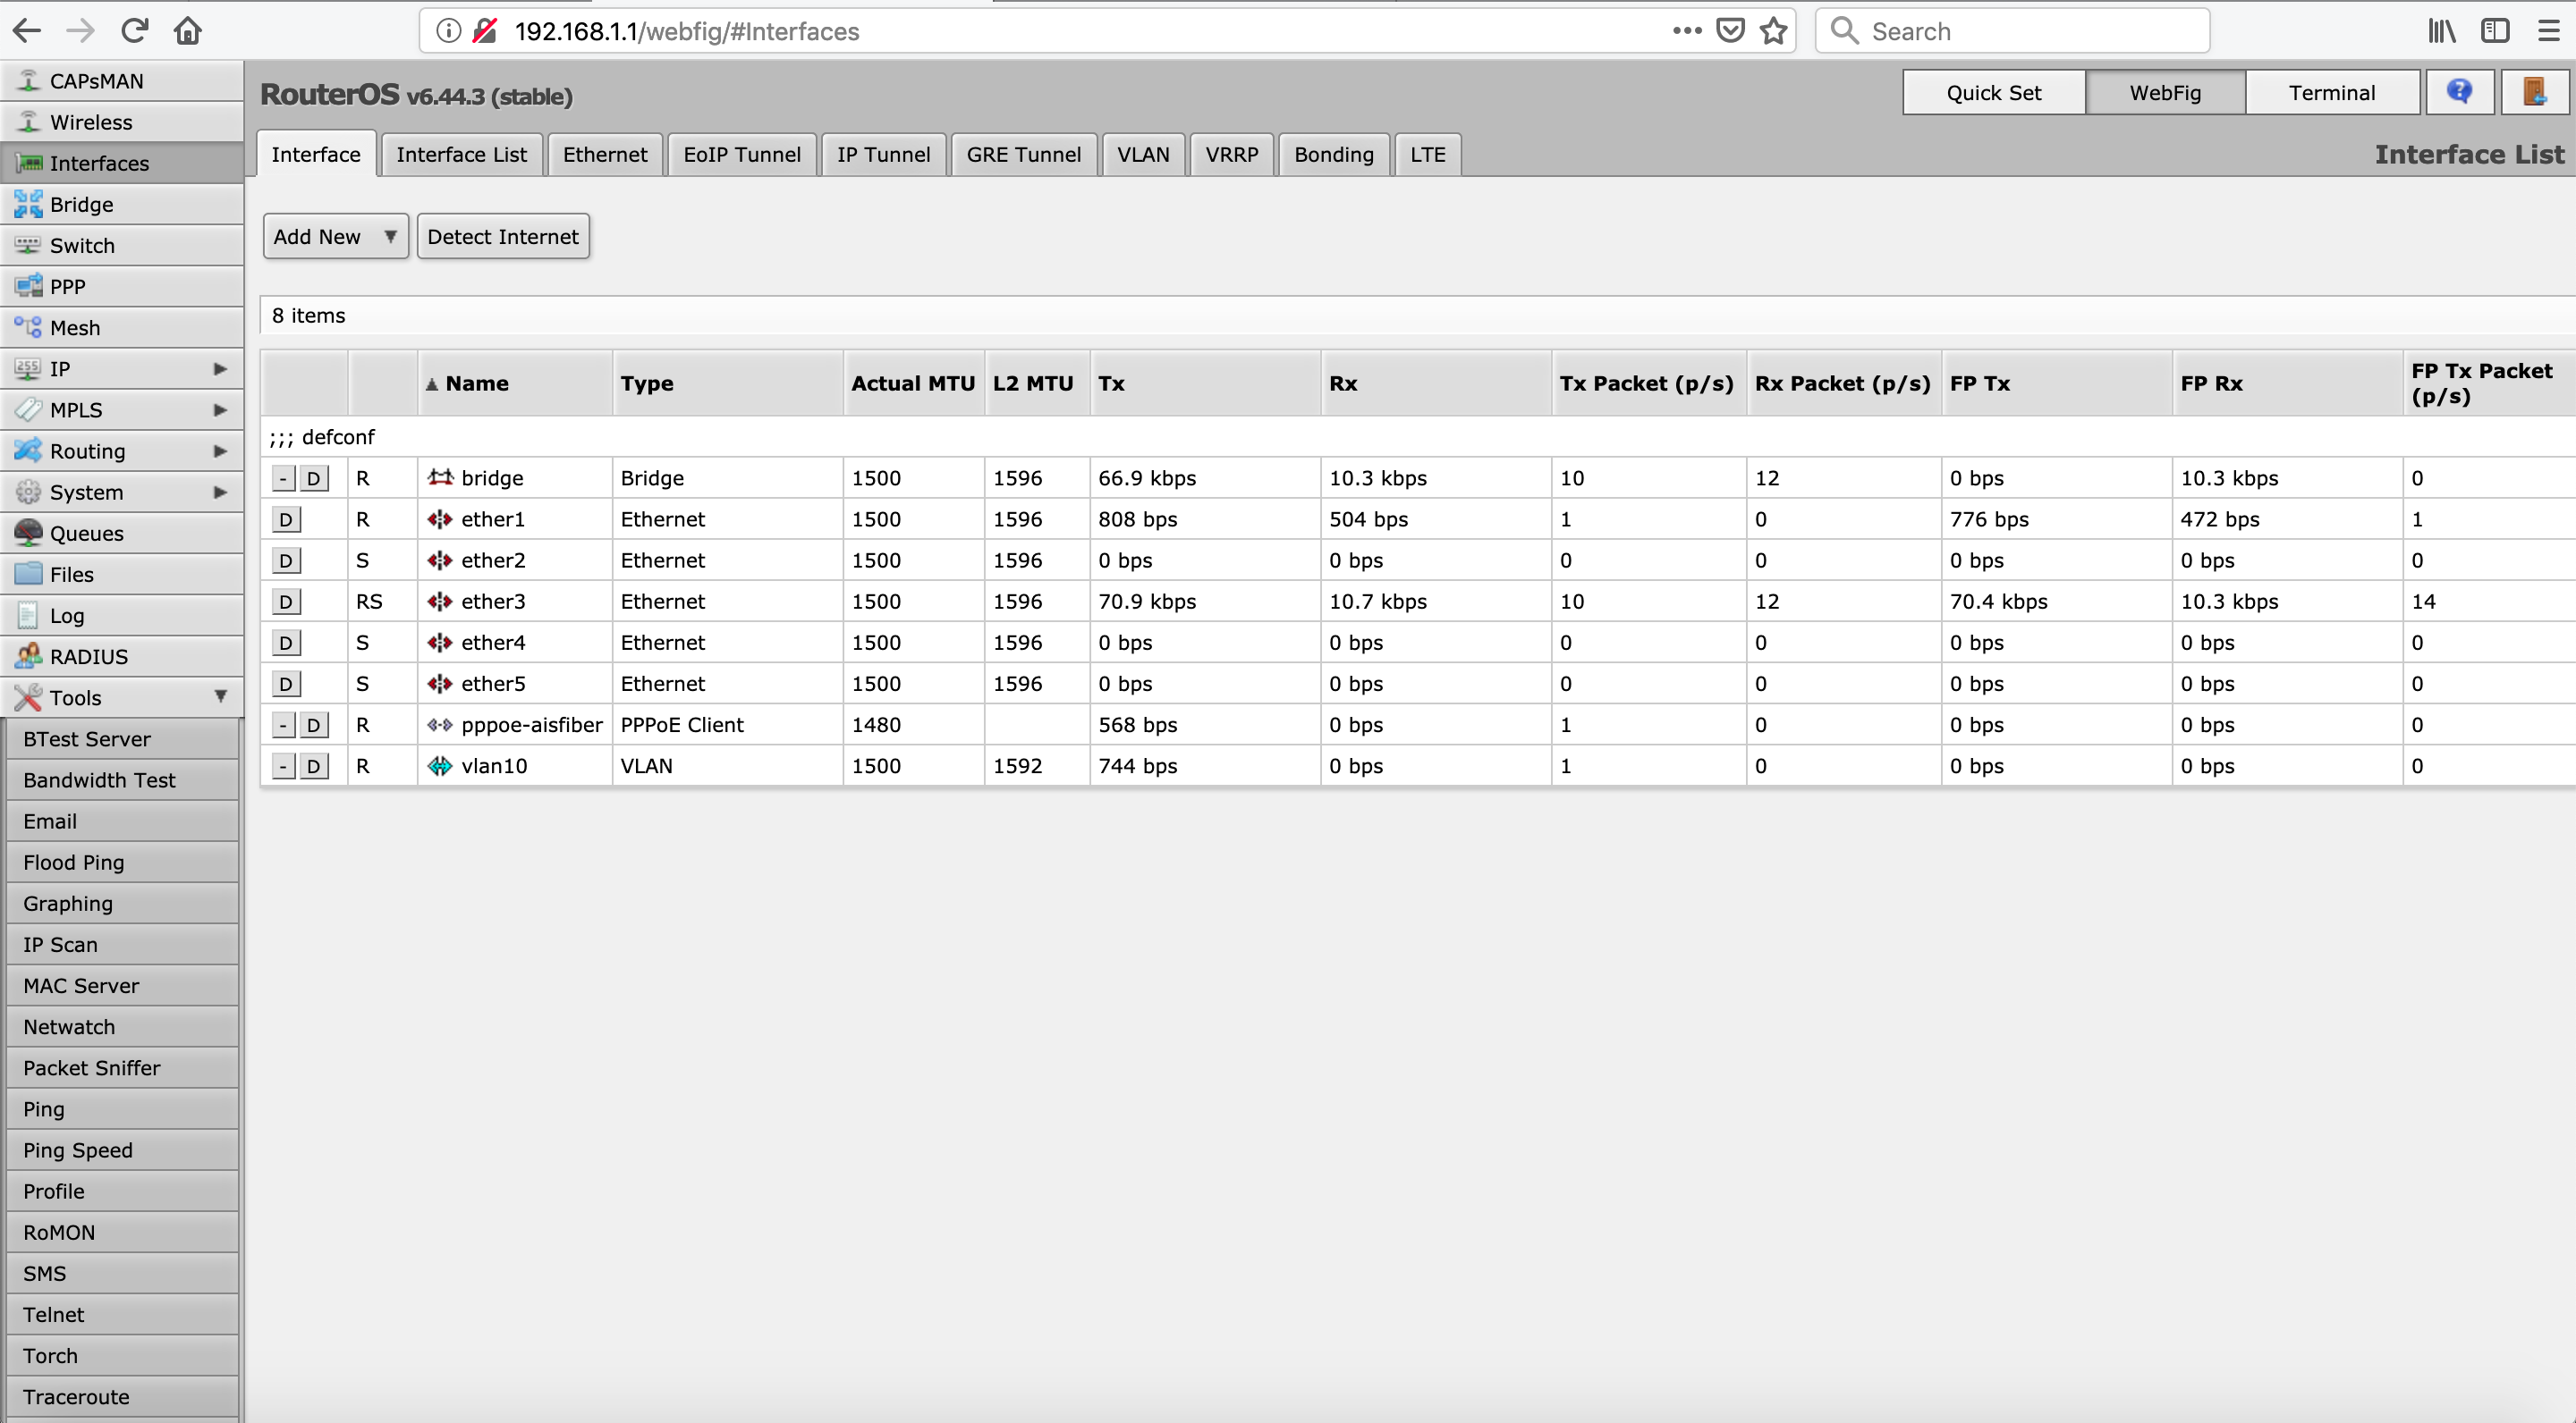This screenshot has width=2576, height=1423.
Task: Click the Queues icon in sidebar
Action: pyautogui.click(x=28, y=533)
